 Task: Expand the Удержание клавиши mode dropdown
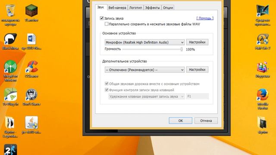pos(147,96)
